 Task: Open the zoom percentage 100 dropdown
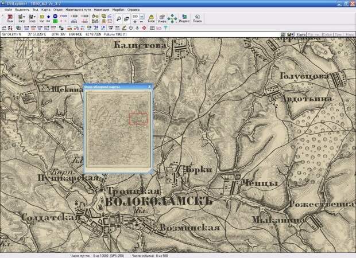coord(142,16)
